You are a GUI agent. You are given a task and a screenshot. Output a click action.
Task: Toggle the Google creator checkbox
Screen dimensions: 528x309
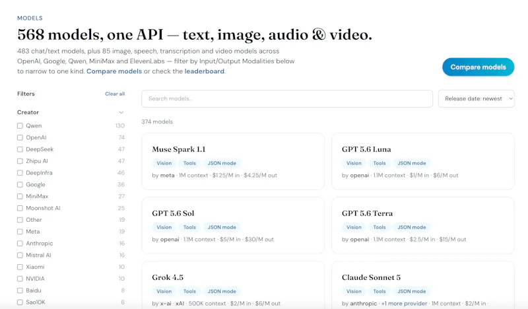[x=20, y=185]
